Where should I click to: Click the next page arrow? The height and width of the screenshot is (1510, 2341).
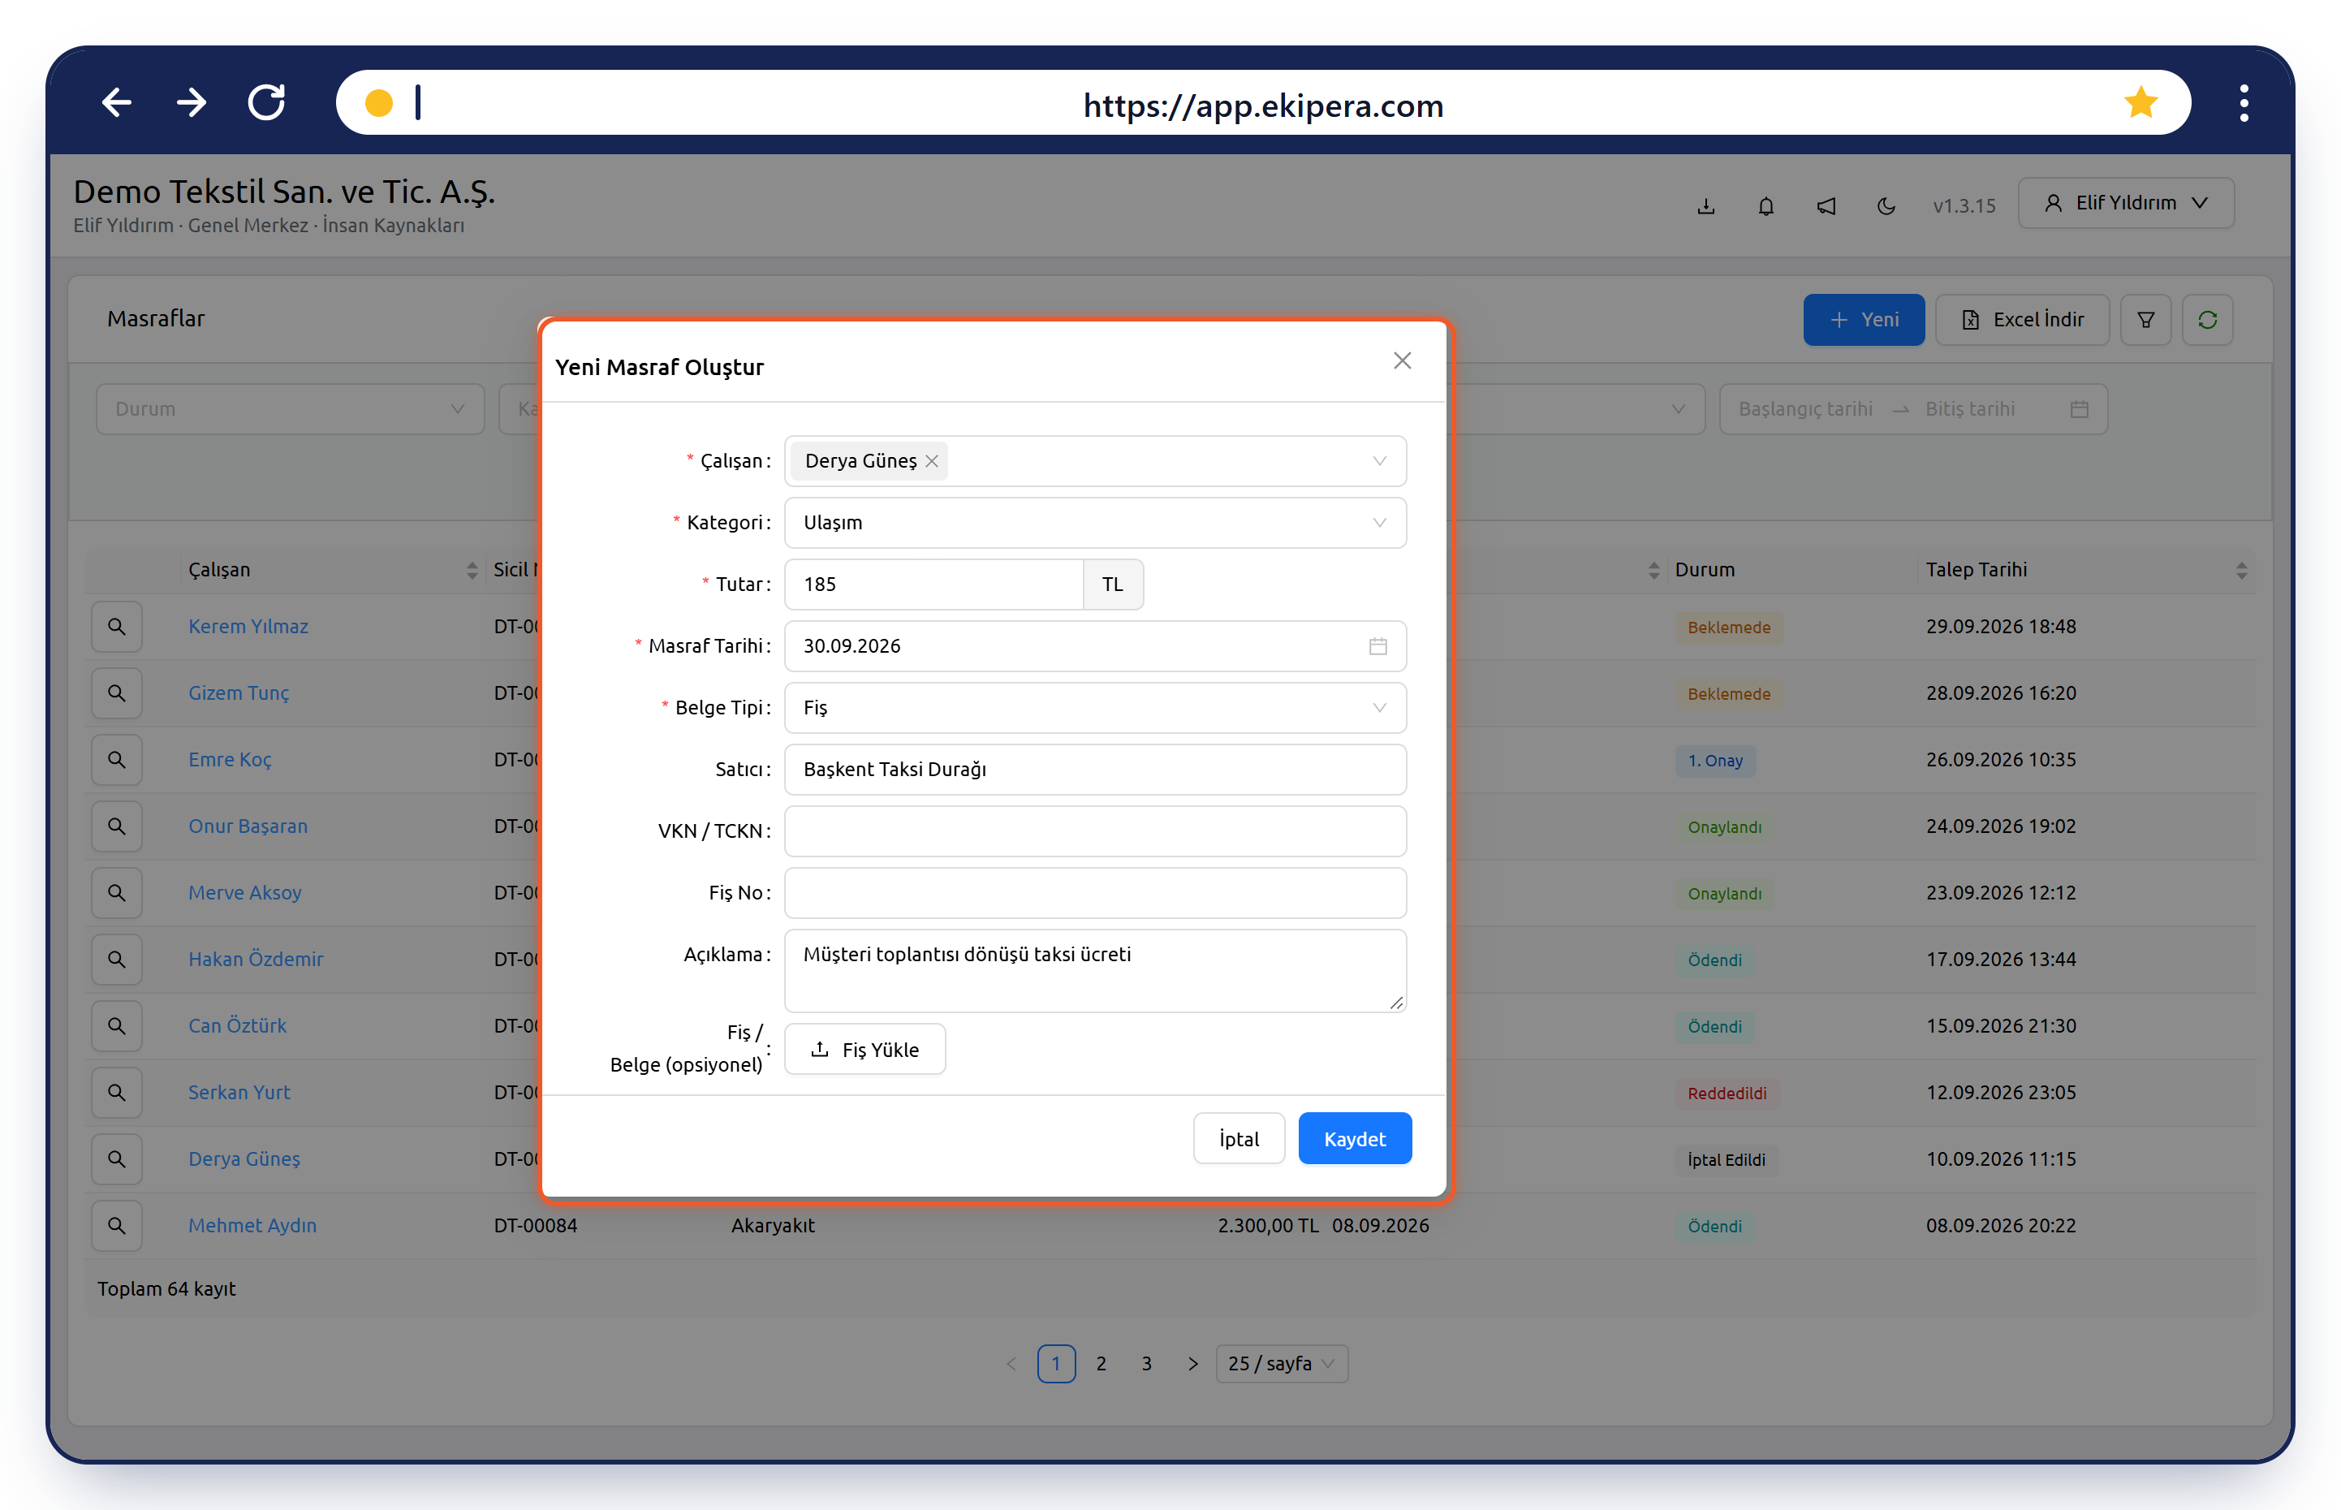pyautogui.click(x=1192, y=1364)
